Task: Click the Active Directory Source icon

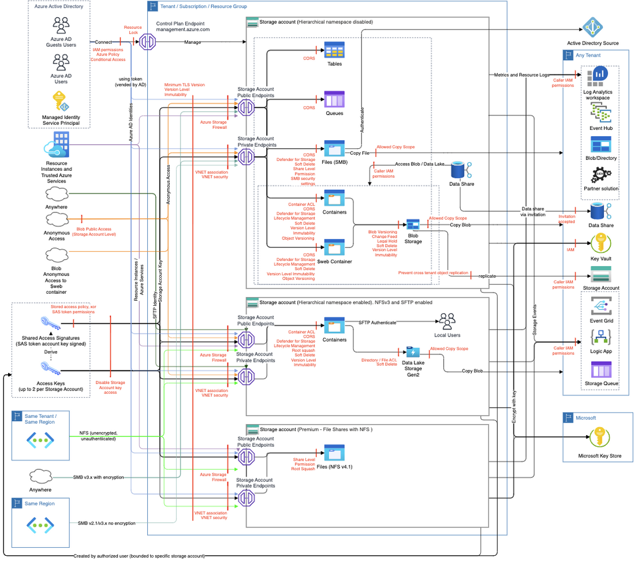Action: pyautogui.click(x=593, y=28)
